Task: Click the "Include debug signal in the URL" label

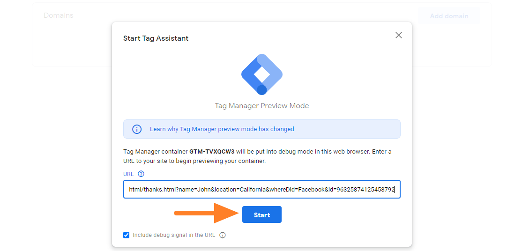Action: point(173,235)
